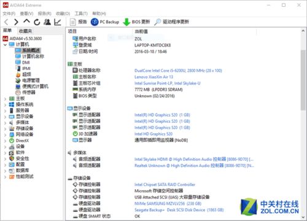Screen dimensions: 307x221
Task: Open Intel Chipset SATA RAID Controller link
Action: pyautogui.click(x=165, y=185)
